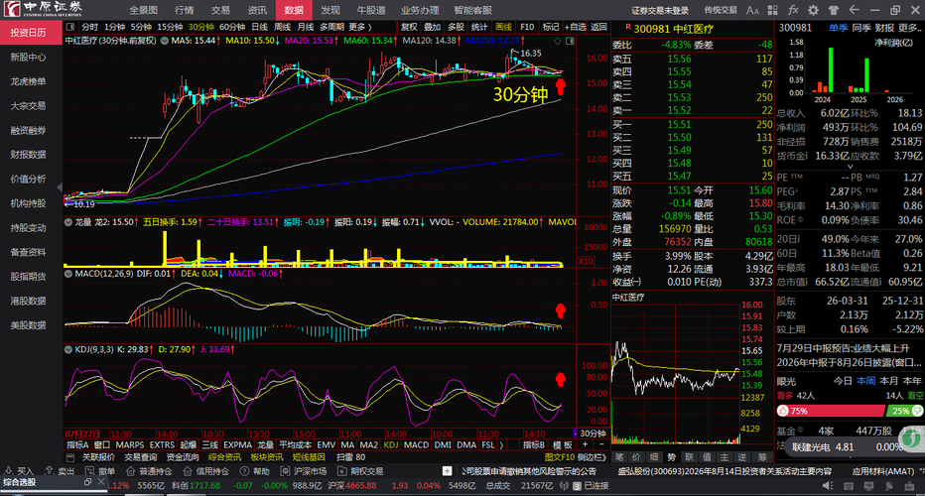Toggle 画线 drawing tools

[503, 27]
